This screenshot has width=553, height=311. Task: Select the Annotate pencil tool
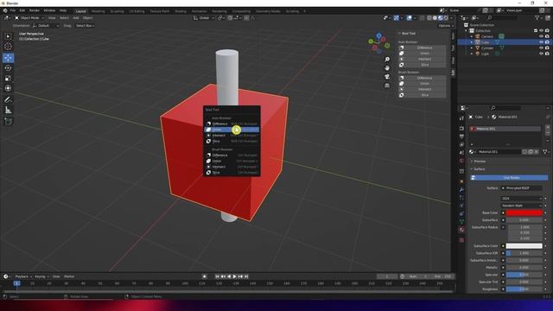pyautogui.click(x=8, y=100)
